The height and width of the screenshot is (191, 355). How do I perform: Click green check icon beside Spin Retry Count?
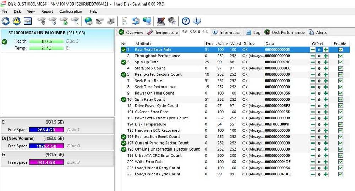(x=124, y=100)
